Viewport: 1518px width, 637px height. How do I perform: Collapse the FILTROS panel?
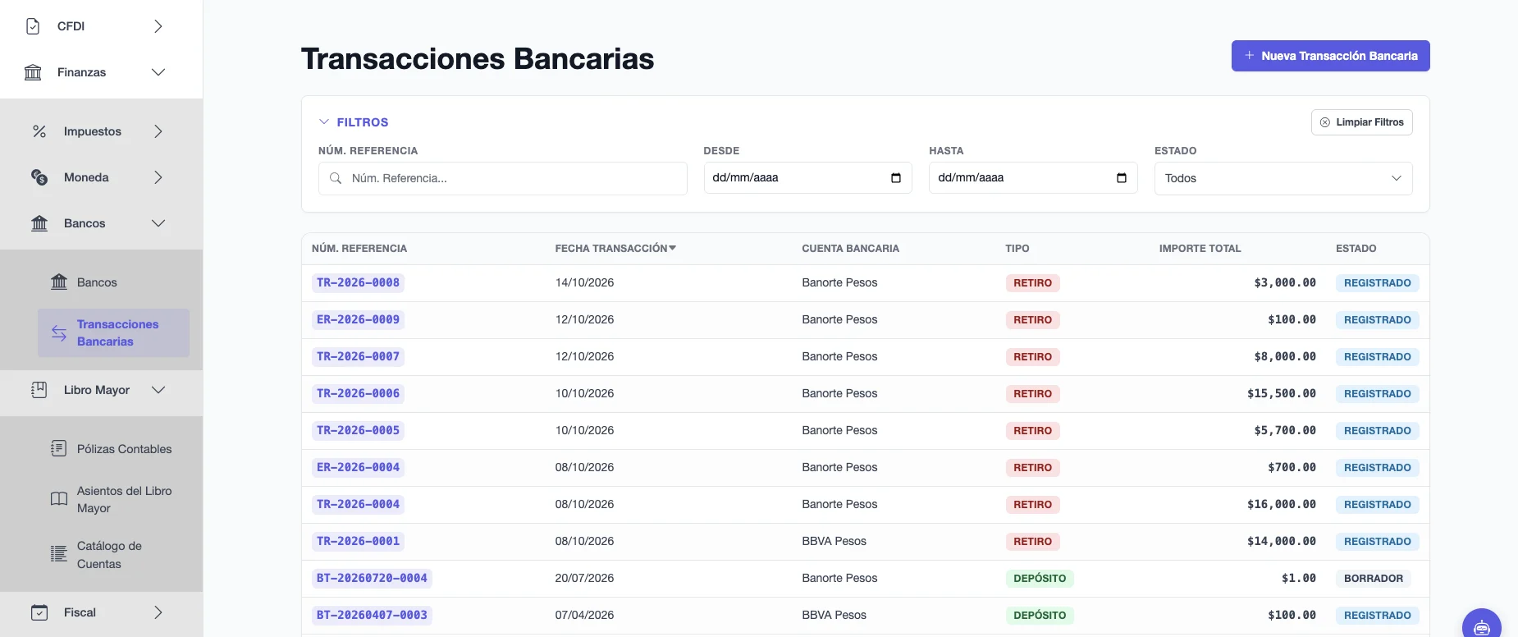pyautogui.click(x=354, y=122)
